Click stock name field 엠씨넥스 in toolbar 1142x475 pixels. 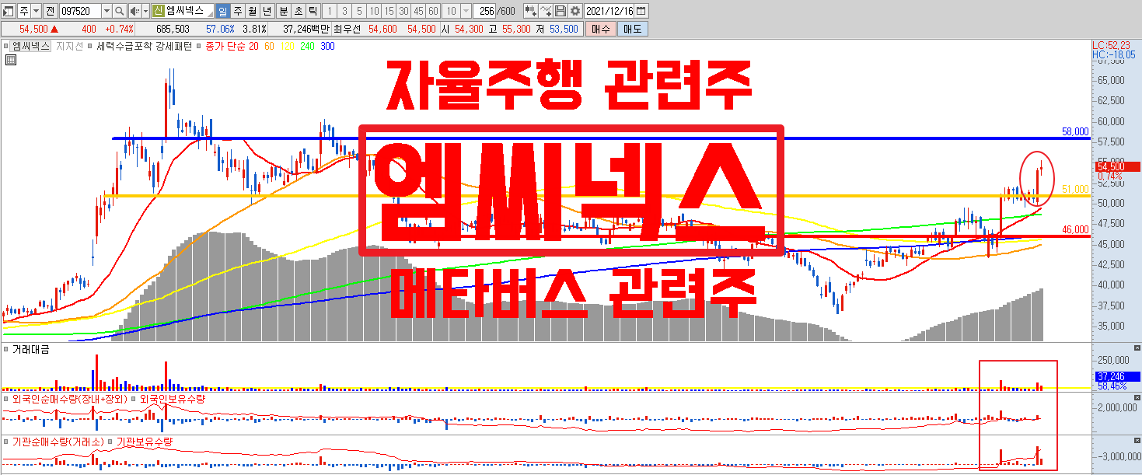189,11
